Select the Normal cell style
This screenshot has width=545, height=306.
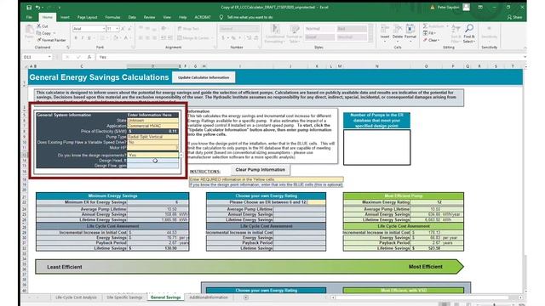pyautogui.click(x=320, y=29)
